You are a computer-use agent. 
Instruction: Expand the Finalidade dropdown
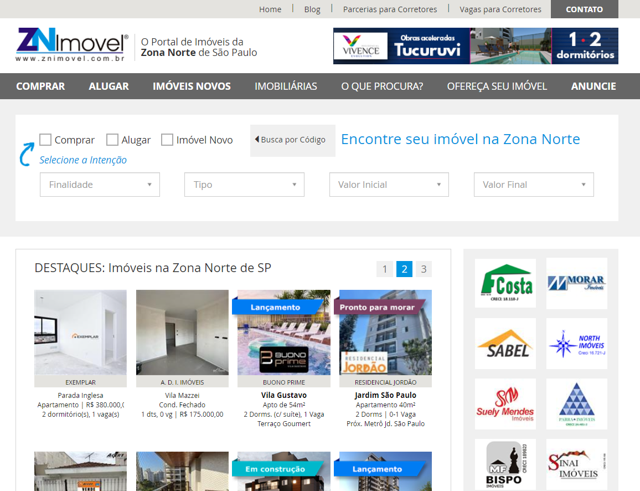[x=100, y=185]
